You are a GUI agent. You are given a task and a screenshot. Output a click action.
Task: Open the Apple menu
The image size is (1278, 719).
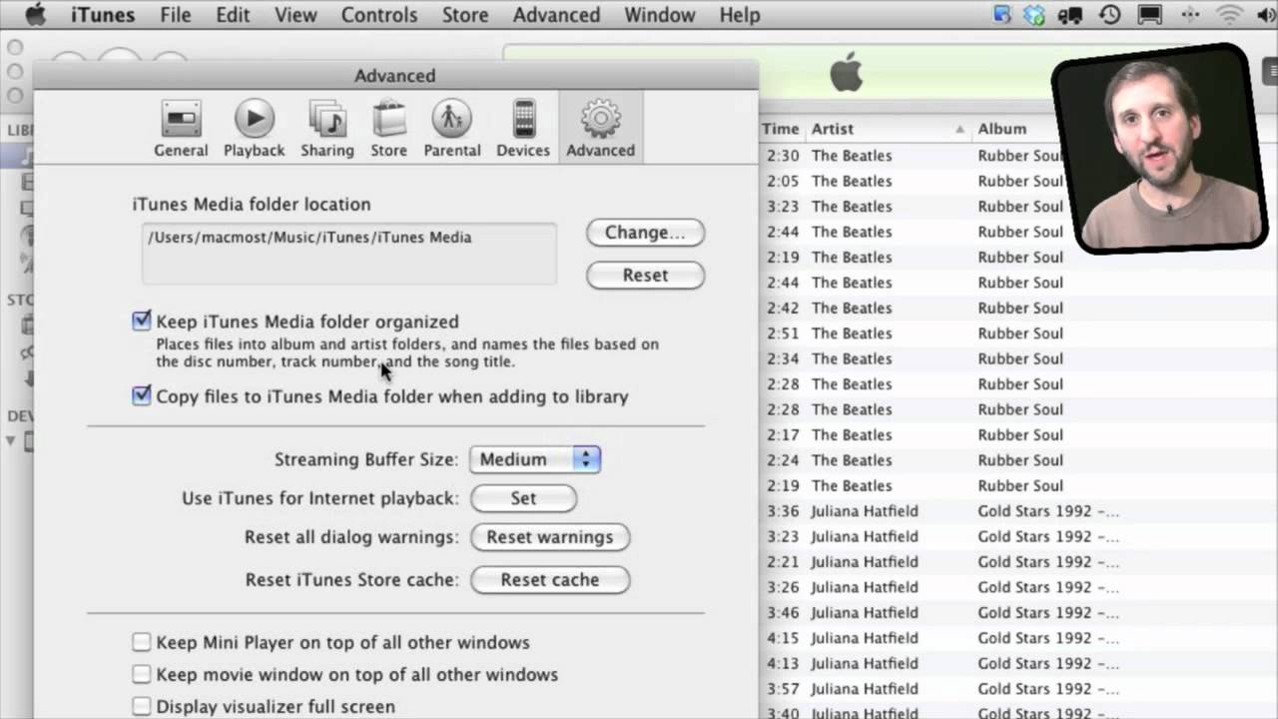[x=35, y=15]
